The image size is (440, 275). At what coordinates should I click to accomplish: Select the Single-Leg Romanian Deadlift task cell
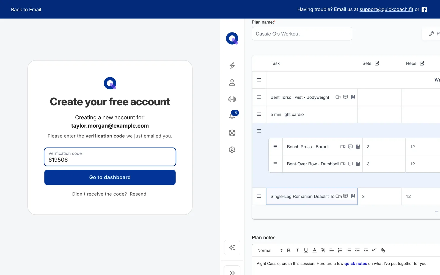312,196
